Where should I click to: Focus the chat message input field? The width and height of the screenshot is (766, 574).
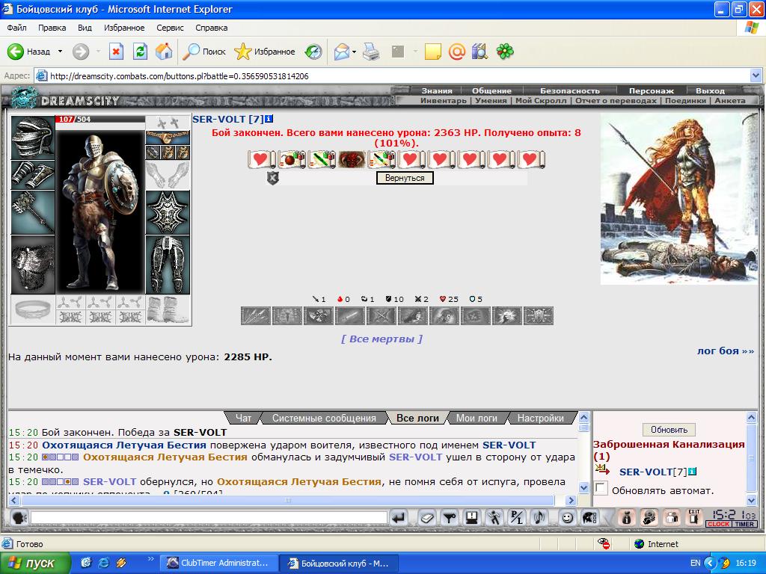[209, 517]
